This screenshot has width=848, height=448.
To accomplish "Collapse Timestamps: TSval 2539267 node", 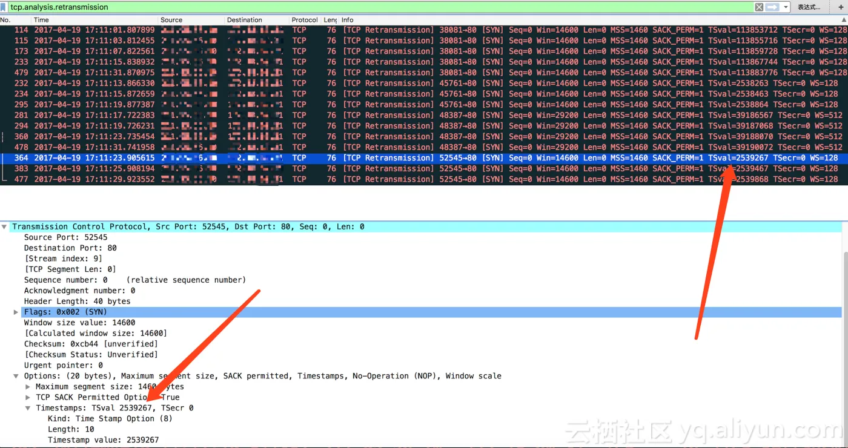I will click(28, 408).
